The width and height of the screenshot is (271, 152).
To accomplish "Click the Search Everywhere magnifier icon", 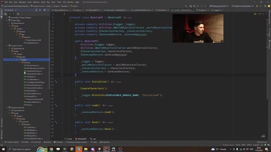I will 265,6.
